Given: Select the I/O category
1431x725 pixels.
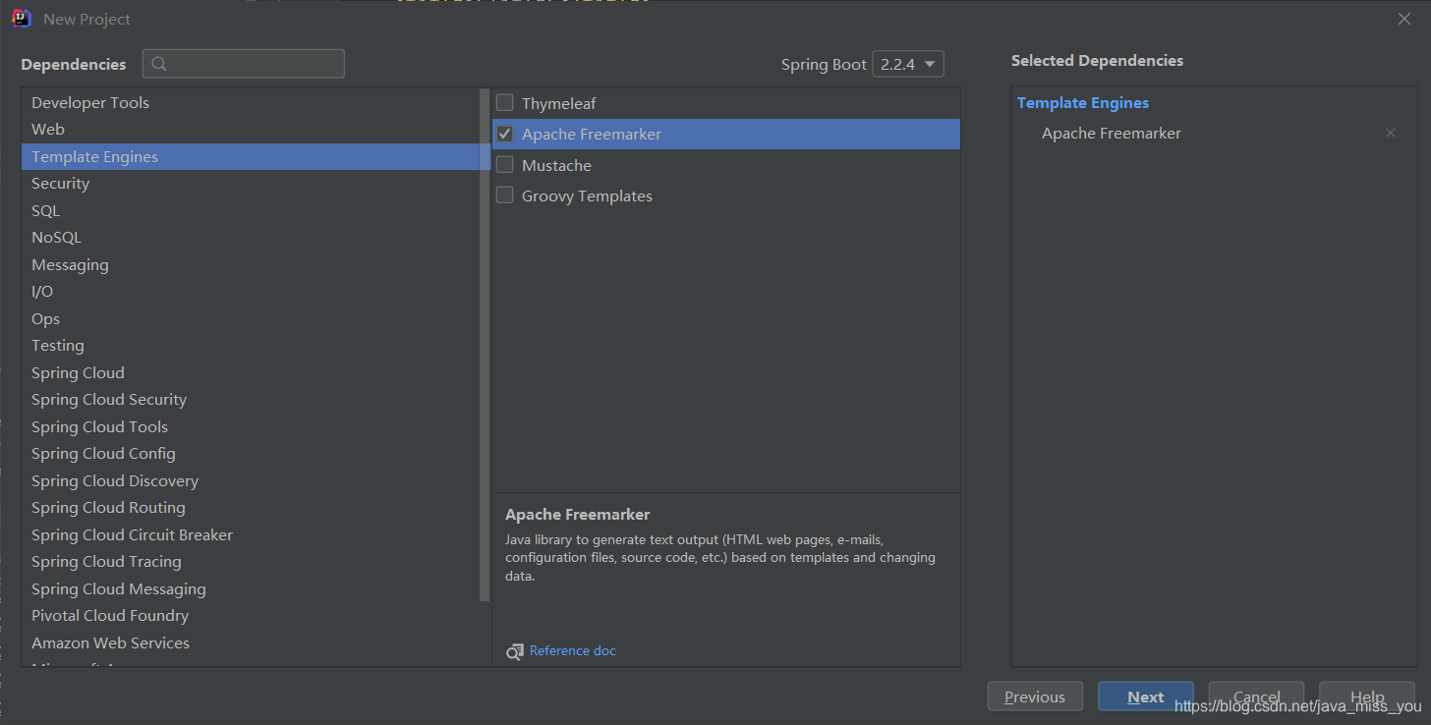Looking at the screenshot, I should point(250,292).
